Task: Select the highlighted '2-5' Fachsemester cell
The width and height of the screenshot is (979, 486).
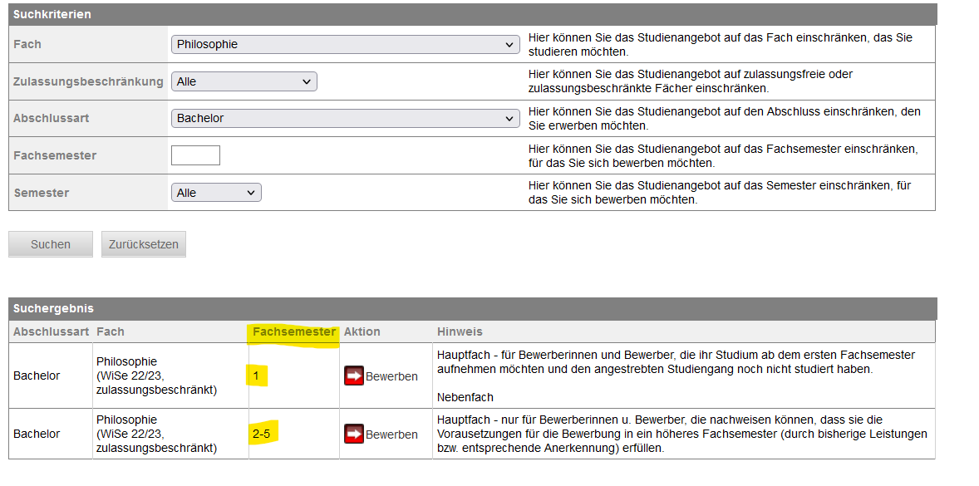Action: pyautogui.click(x=263, y=434)
